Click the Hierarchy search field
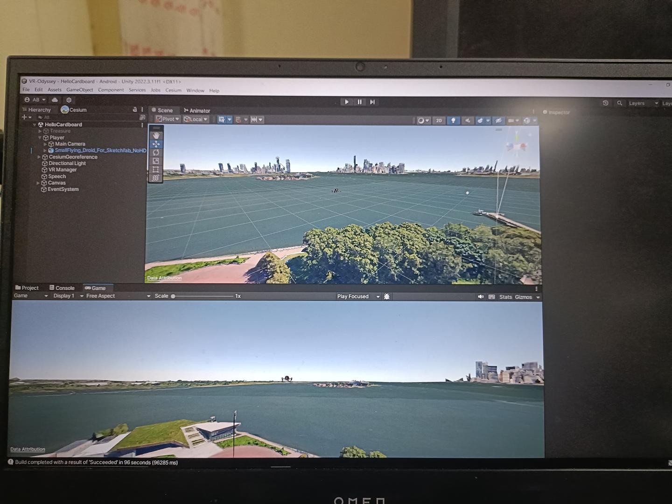Image resolution: width=672 pixels, height=504 pixels. [x=87, y=117]
